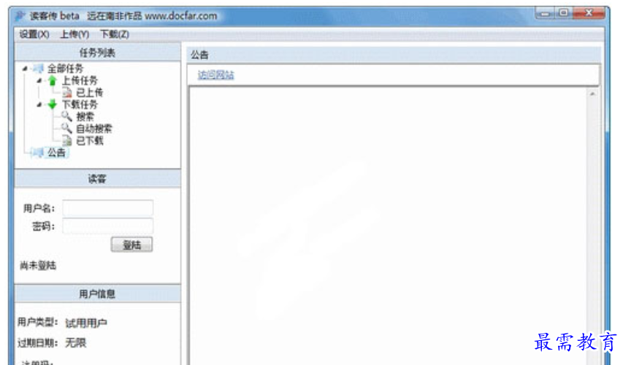Screen dimensions: 623x365
Task: Select 公告 in the task tree
Action: tap(56, 153)
